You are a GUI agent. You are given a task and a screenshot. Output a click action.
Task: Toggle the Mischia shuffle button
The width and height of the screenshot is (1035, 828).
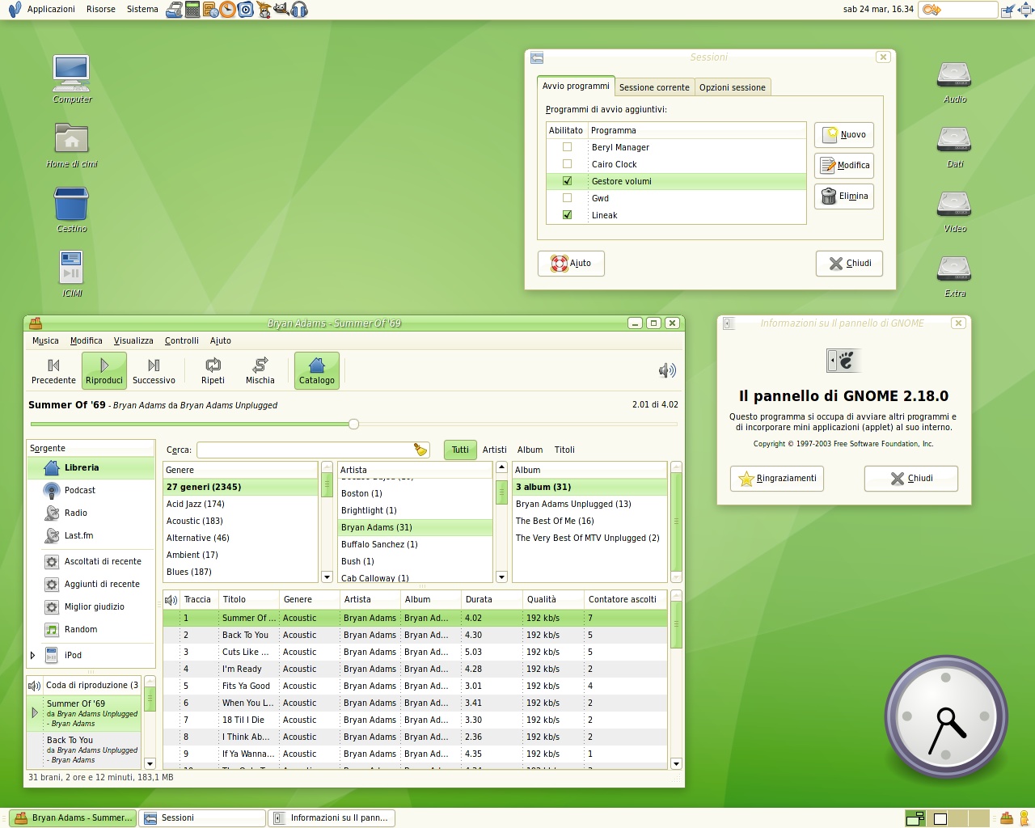pos(260,371)
